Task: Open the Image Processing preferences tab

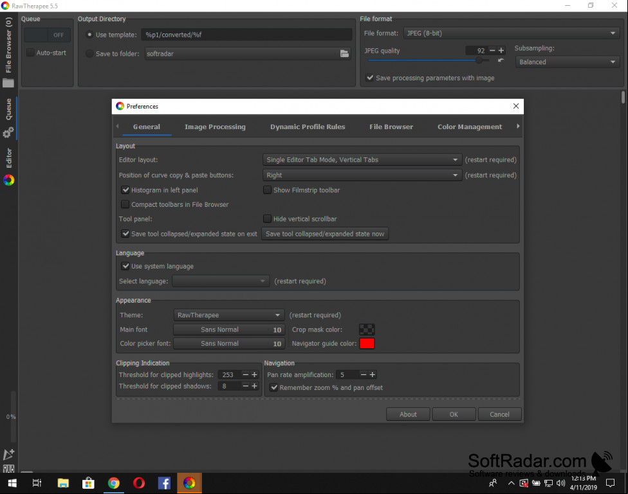Action: point(215,127)
